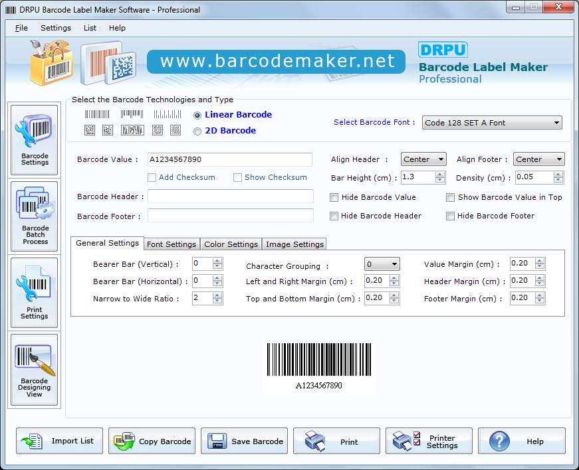This screenshot has height=470, width=579.
Task: Click the shopping bag barcode logo in the banner
Action: (51, 62)
